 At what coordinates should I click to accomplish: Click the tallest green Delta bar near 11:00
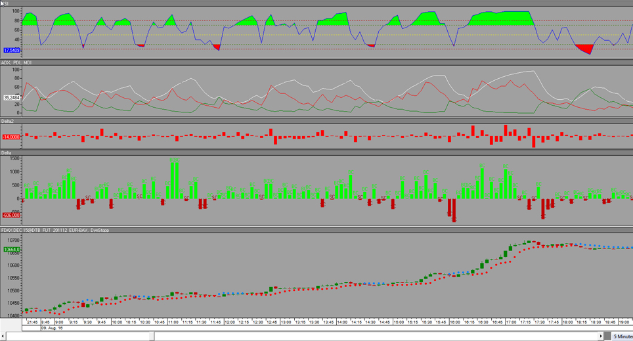[174, 179]
